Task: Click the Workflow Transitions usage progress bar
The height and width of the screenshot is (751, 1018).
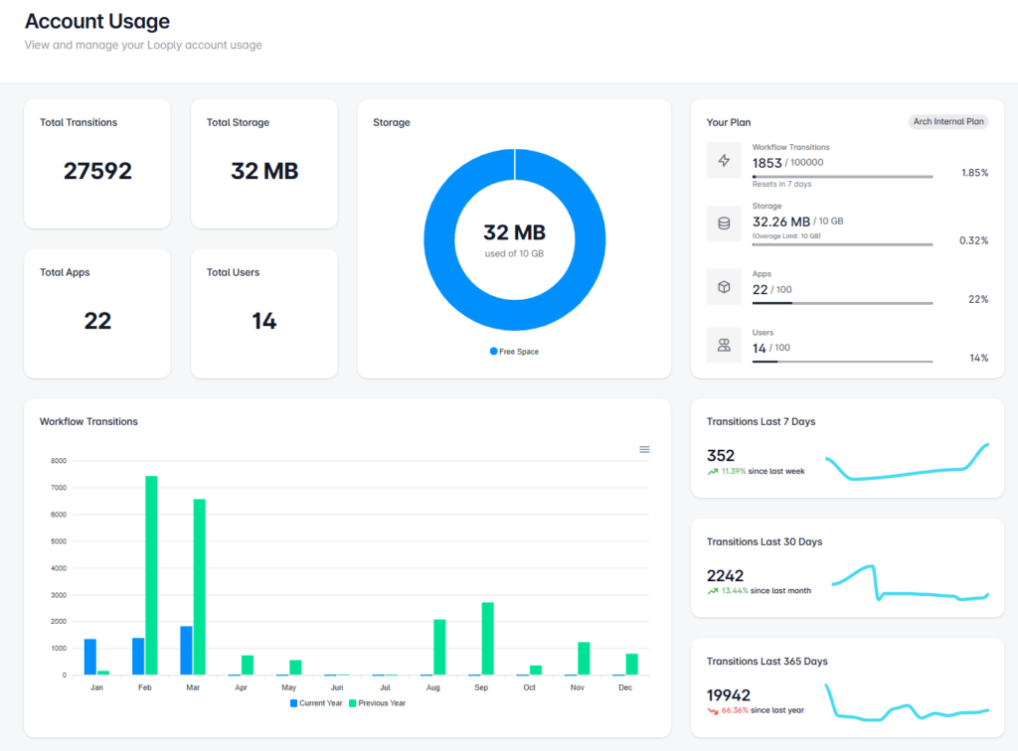Action: coord(842,177)
